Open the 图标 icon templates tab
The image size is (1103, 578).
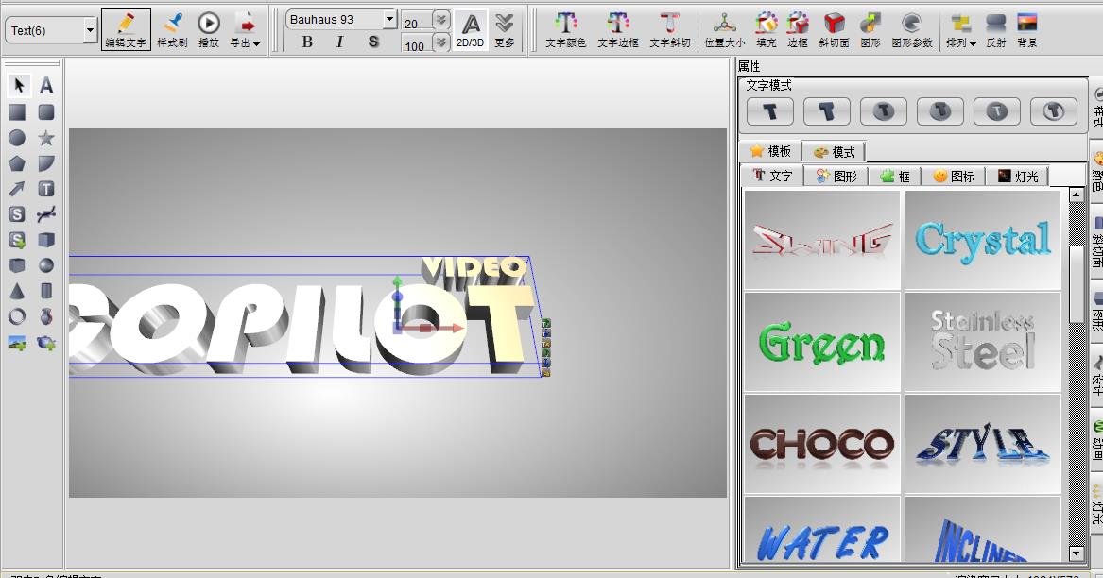click(x=953, y=176)
